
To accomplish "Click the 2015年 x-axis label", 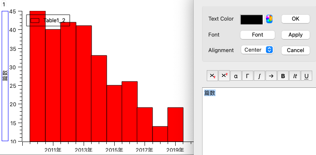I will pyautogui.click(x=114, y=150).
